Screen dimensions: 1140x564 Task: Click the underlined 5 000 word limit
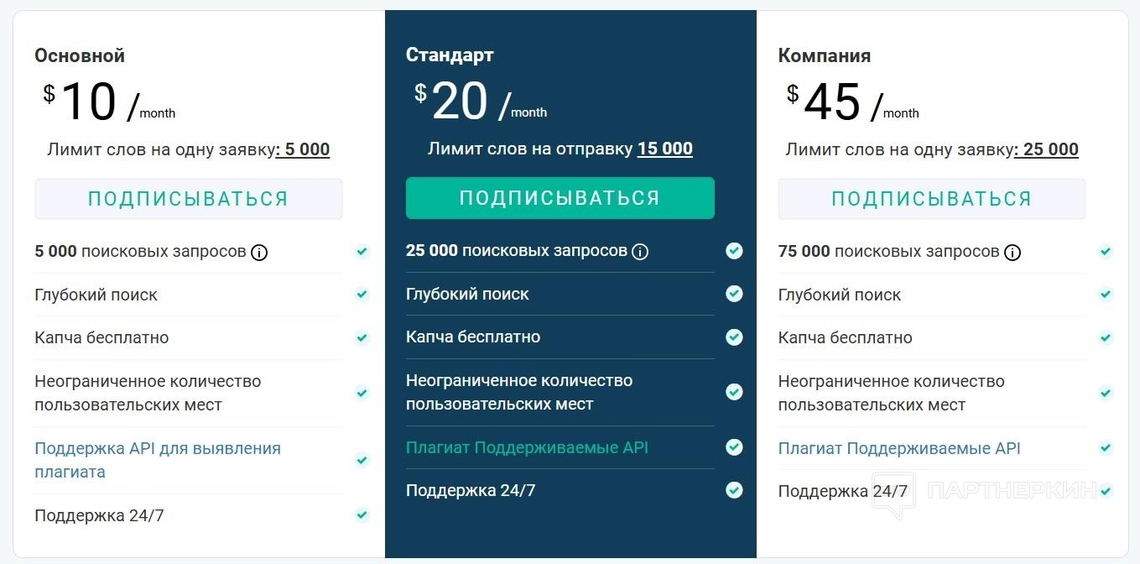pyautogui.click(x=306, y=149)
